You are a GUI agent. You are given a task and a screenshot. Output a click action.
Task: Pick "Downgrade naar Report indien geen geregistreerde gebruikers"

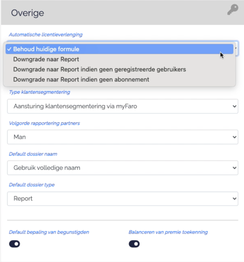(120, 69)
